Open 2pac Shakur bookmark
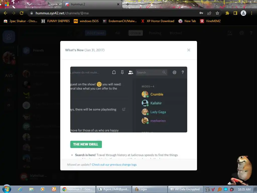 click(21, 21)
